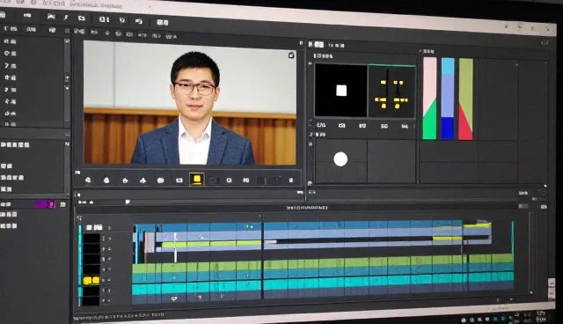This screenshot has width=563, height=324.
Task: Click the leftmost icon in the main toolbar's middle group of three
Action: (x=104, y=19)
